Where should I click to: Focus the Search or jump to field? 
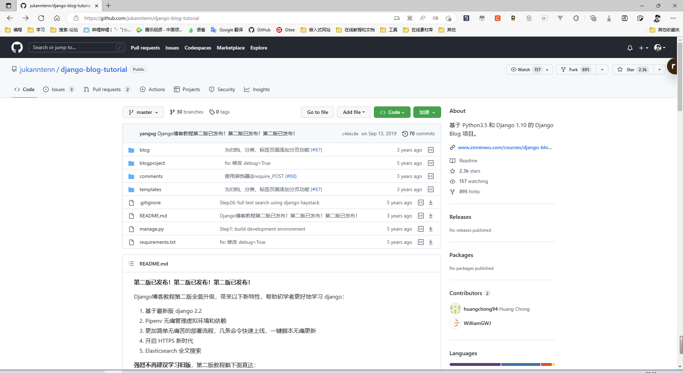click(76, 47)
